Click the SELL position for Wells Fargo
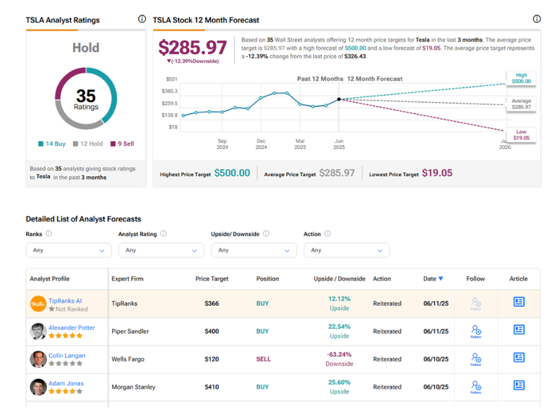557x411 pixels. click(263, 359)
